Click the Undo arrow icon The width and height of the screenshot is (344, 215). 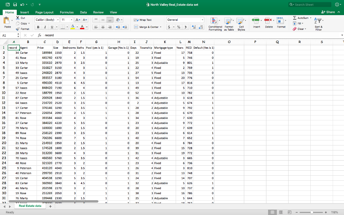point(22,4)
